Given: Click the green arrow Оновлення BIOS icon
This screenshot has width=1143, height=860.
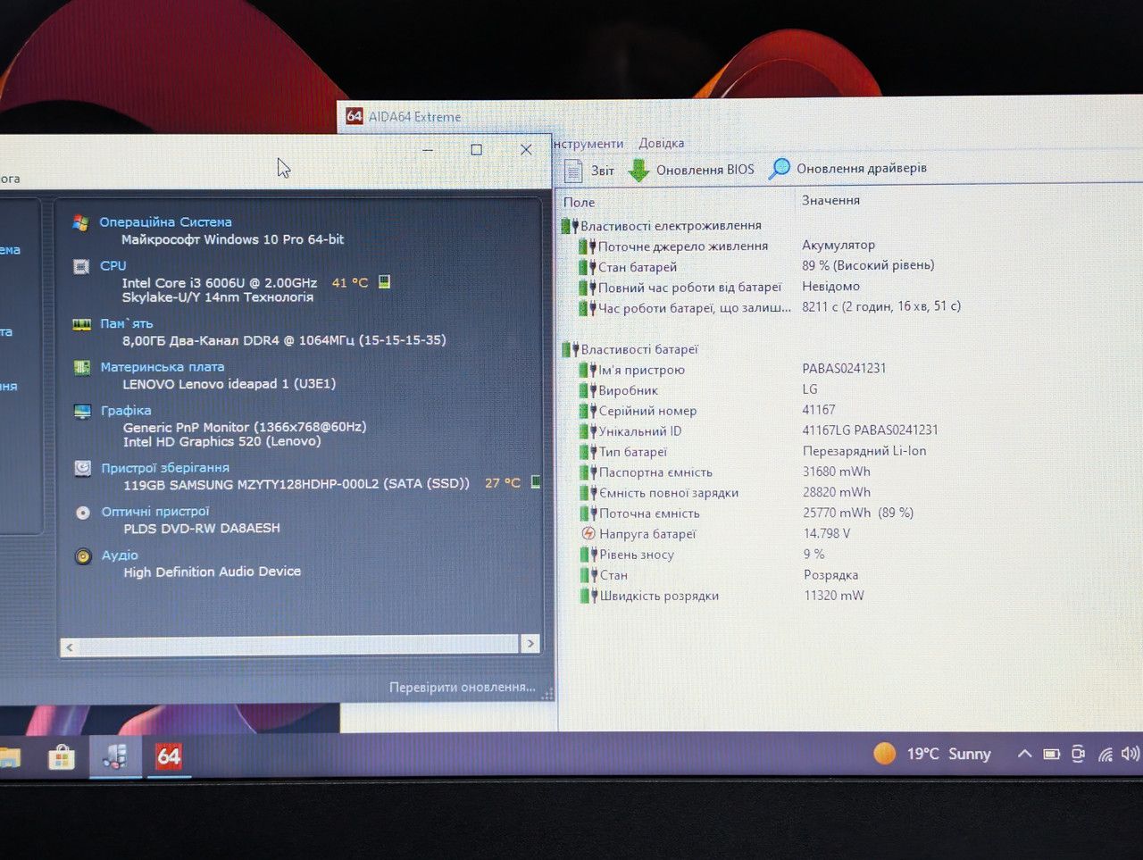Looking at the screenshot, I should click(x=638, y=170).
